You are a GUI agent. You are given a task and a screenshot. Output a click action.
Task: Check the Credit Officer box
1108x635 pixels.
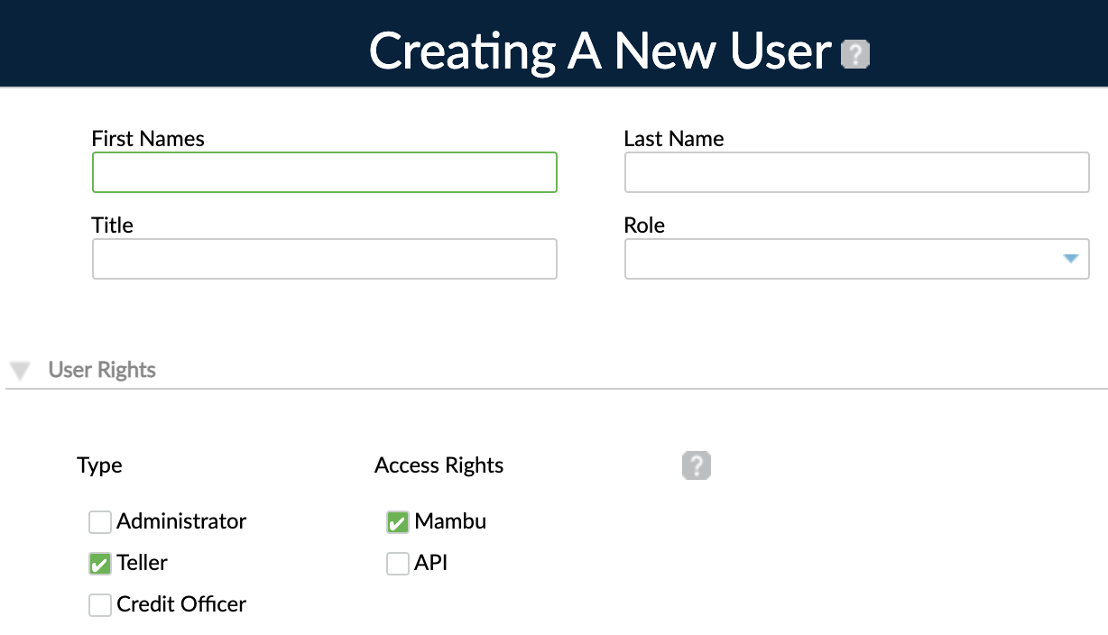tap(99, 604)
